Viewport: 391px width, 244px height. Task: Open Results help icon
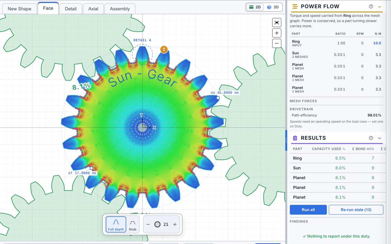pos(371,138)
